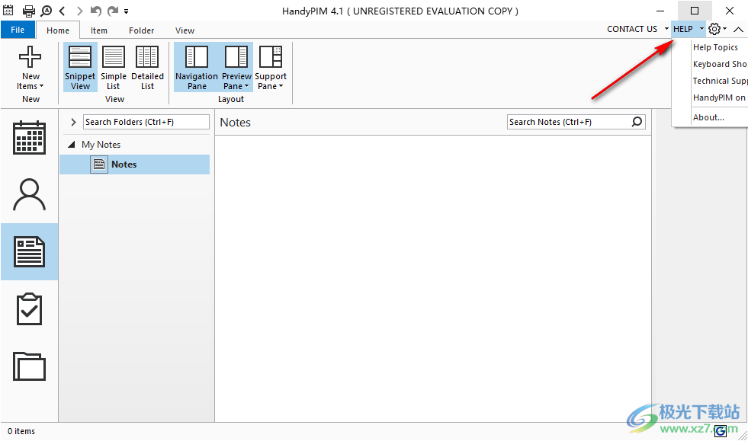Switch to the Home ribbon tab
748x441 pixels.
point(58,30)
